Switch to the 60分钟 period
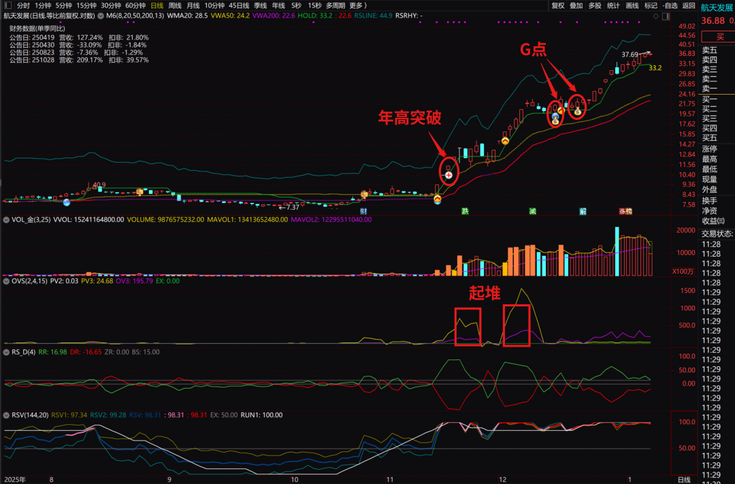 135,5
